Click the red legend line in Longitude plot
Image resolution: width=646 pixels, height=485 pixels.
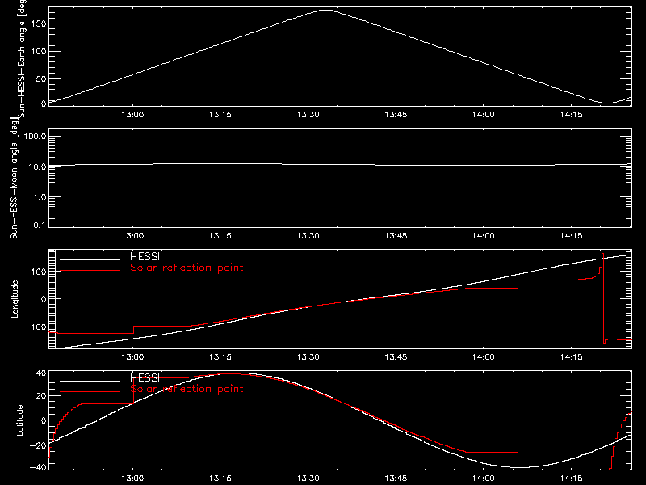click(90, 271)
